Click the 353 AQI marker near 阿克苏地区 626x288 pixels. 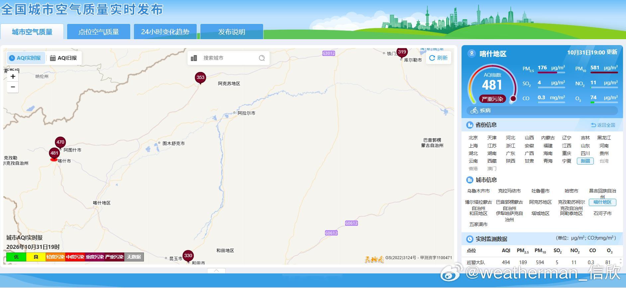tap(200, 78)
